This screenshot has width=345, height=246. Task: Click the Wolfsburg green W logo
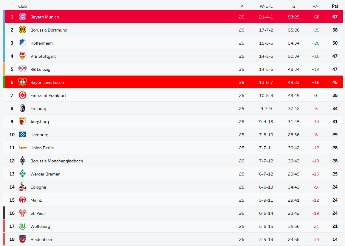click(22, 226)
